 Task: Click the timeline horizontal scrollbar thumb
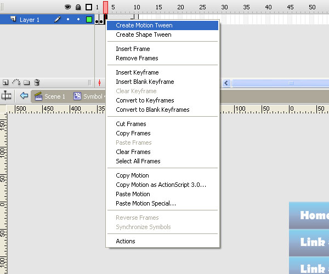pos(280,83)
